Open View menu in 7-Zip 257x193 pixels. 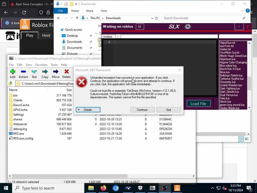point(29,65)
